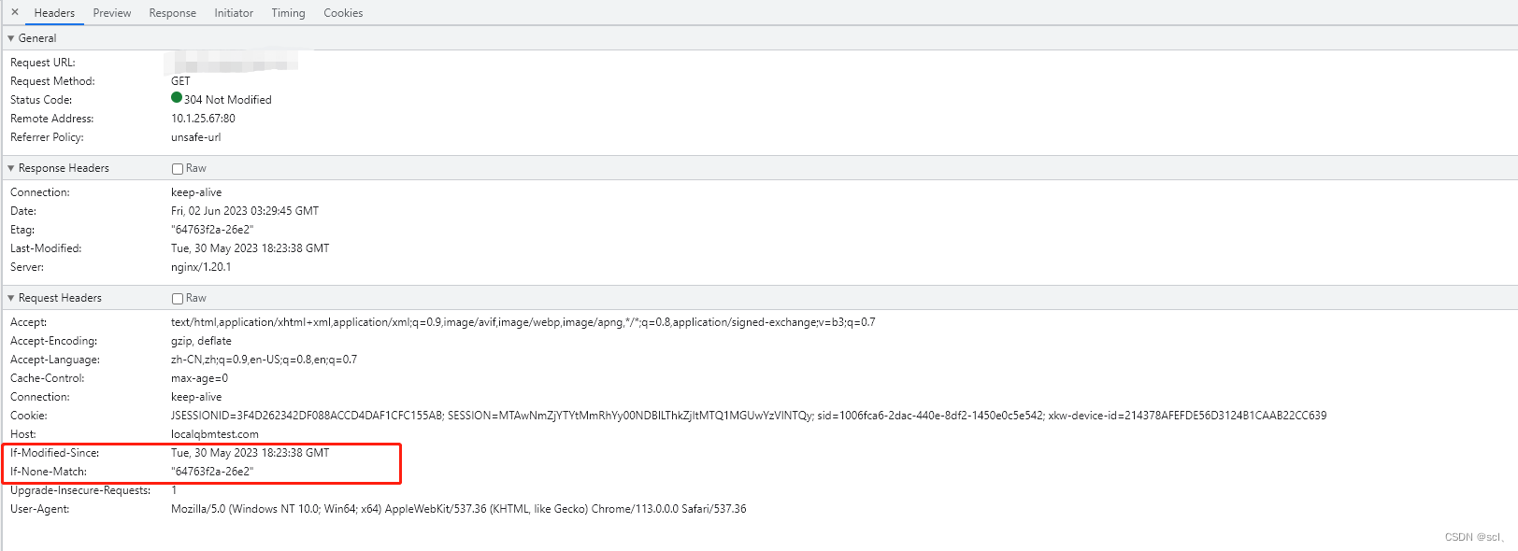
Task: Select the Accept-Encoding value gzip, deflate
Action: [201, 341]
